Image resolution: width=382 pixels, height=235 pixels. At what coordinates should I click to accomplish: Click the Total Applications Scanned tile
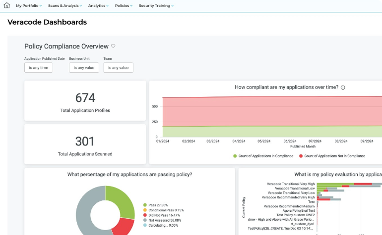coord(85,144)
